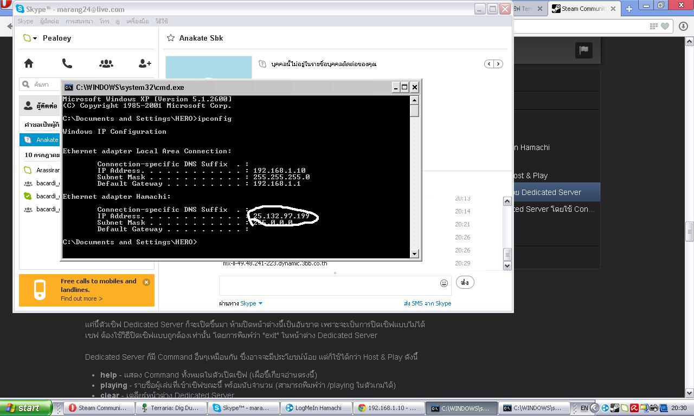Dismiss the Free calls banner
The width and height of the screenshot is (694, 416).
tap(146, 282)
